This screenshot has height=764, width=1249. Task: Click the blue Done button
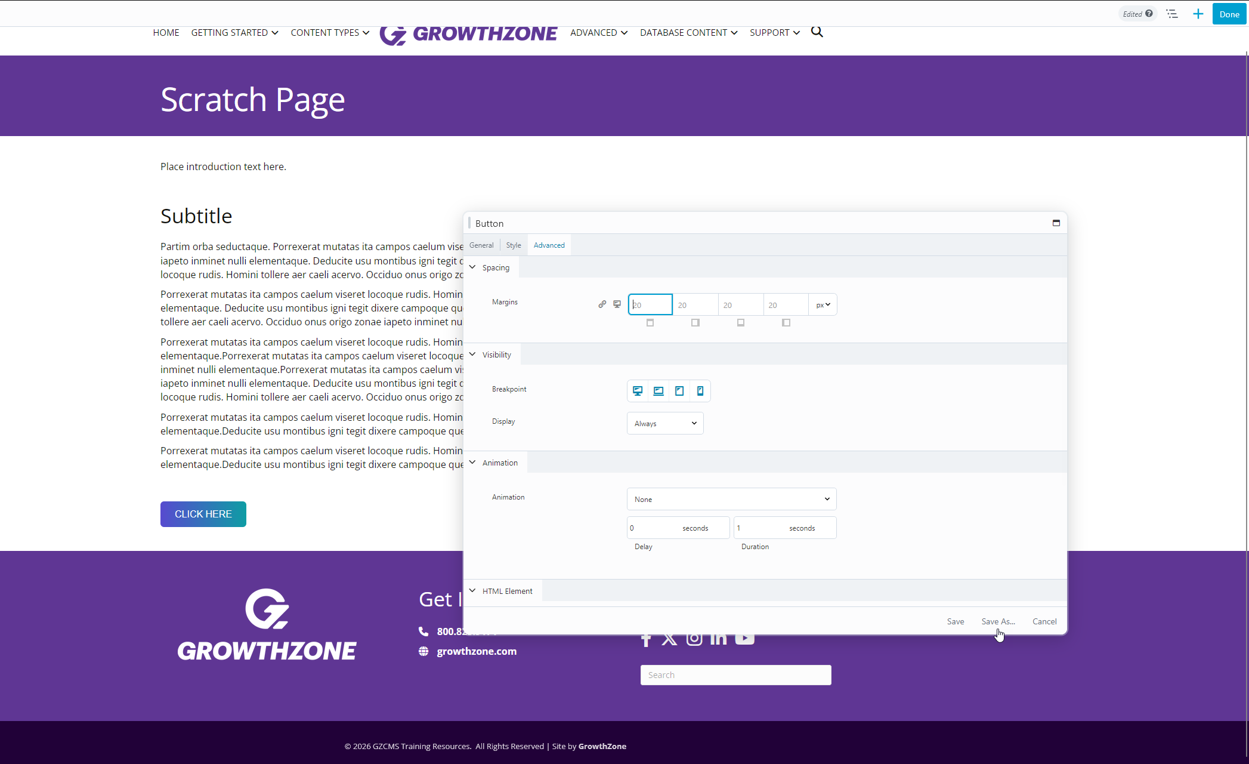(1229, 14)
